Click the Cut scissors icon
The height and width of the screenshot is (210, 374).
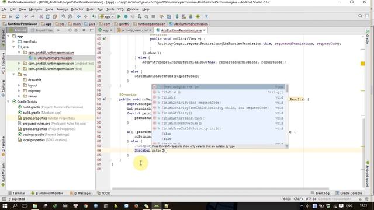tap(41, 16)
